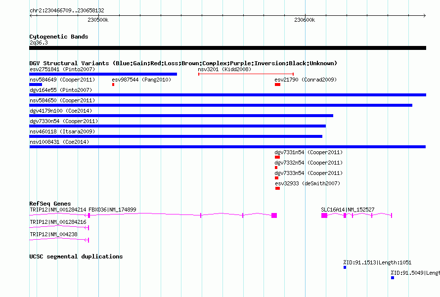Select the Cytogenetic Bands track title
The height and width of the screenshot is (297, 440).
tap(59, 37)
